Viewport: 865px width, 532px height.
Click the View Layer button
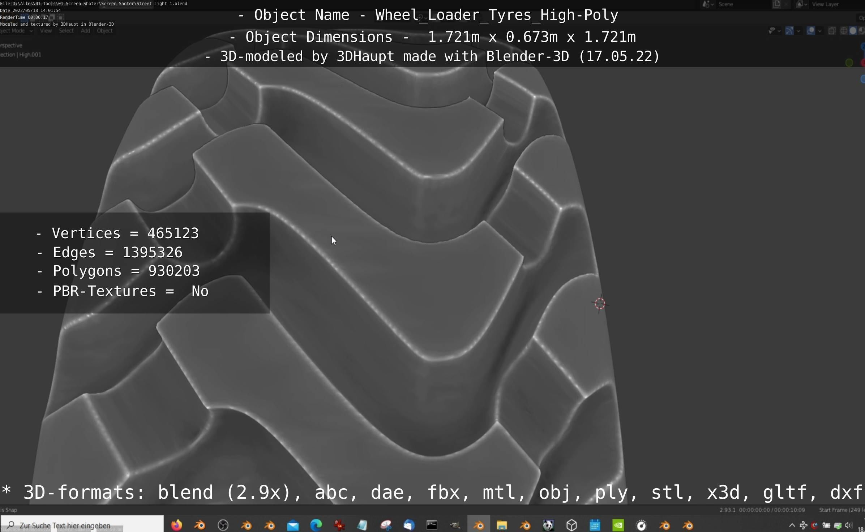coord(825,4)
